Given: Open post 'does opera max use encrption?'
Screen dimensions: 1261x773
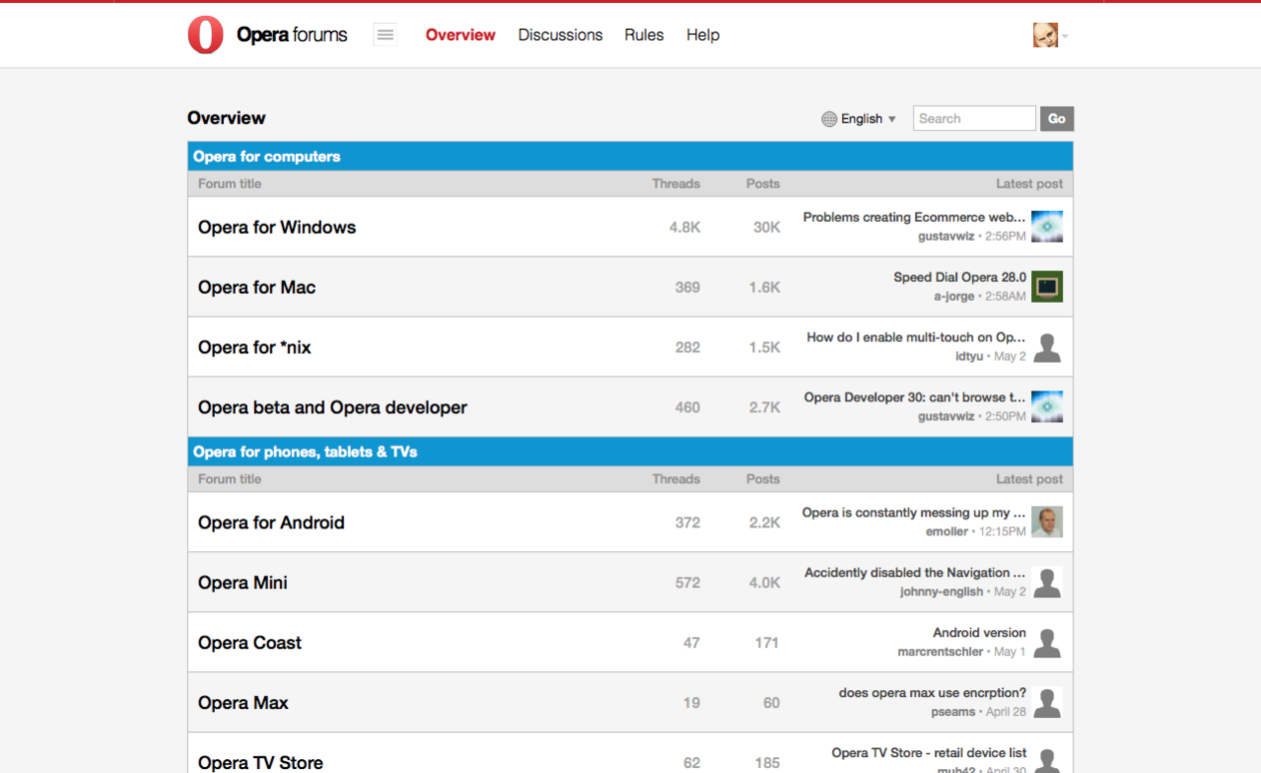Looking at the screenshot, I should coord(932,693).
